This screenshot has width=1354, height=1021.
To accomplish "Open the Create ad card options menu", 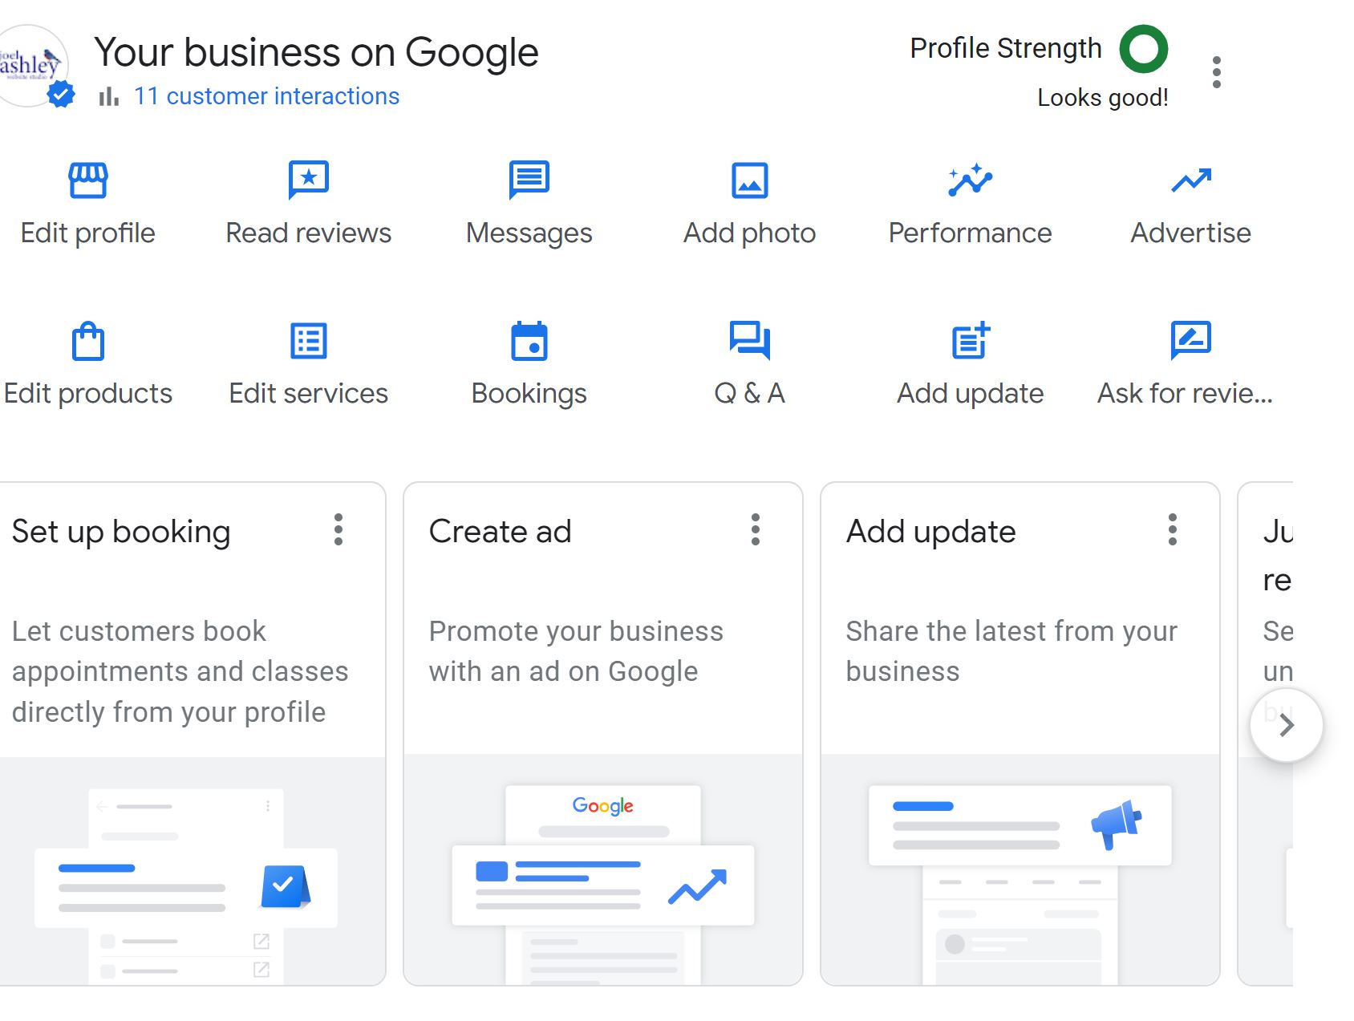I will [755, 530].
